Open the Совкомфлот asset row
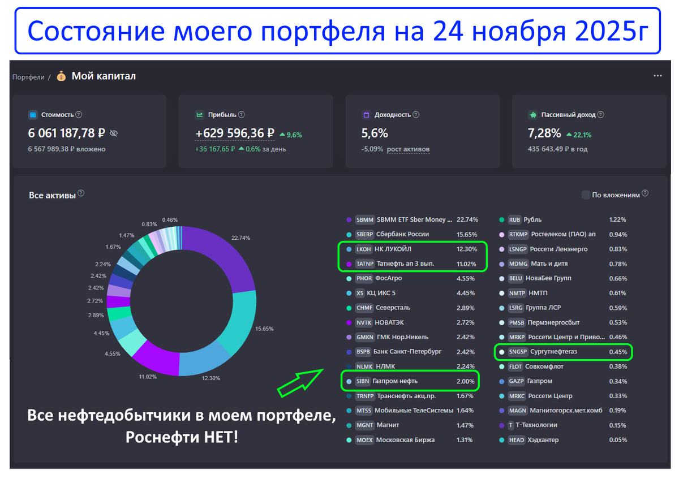Screen dimensions: 679x479 [x=563, y=366]
